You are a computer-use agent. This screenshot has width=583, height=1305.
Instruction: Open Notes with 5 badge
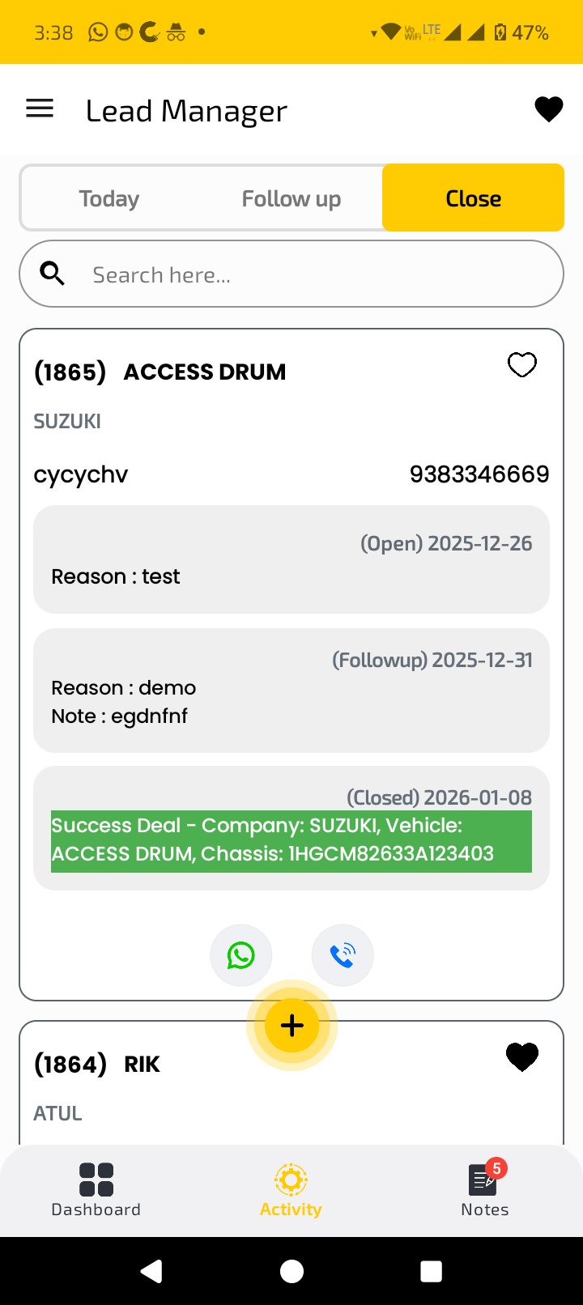[x=484, y=1189]
